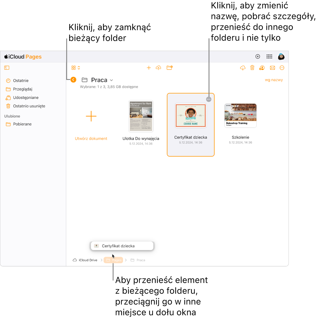Click the Praca folder icon in header
319x321 pixels.
[x=84, y=80]
